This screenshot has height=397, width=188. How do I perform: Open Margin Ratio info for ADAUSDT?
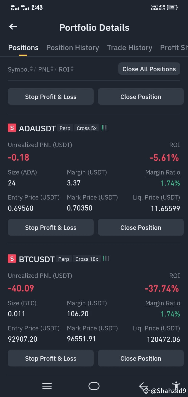tap(163, 172)
